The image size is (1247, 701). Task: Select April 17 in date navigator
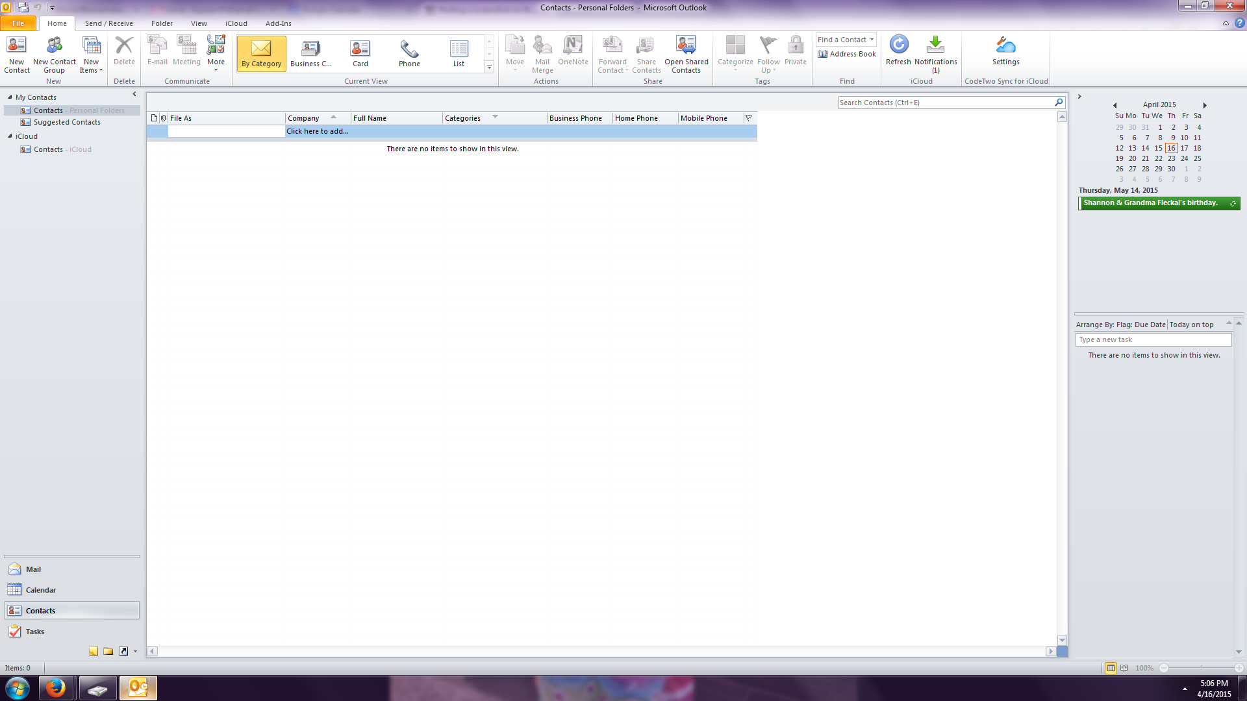coord(1185,148)
